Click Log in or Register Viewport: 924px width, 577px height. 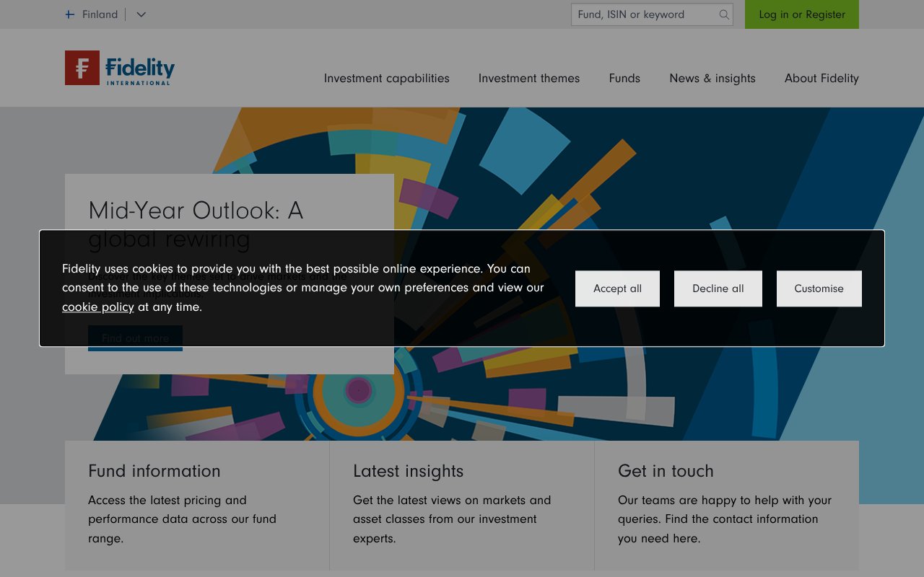(801, 14)
